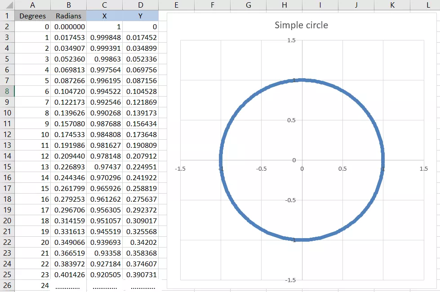Select the Degrees cell containing 24
This screenshot has width=440, height=292.
pos(32,285)
